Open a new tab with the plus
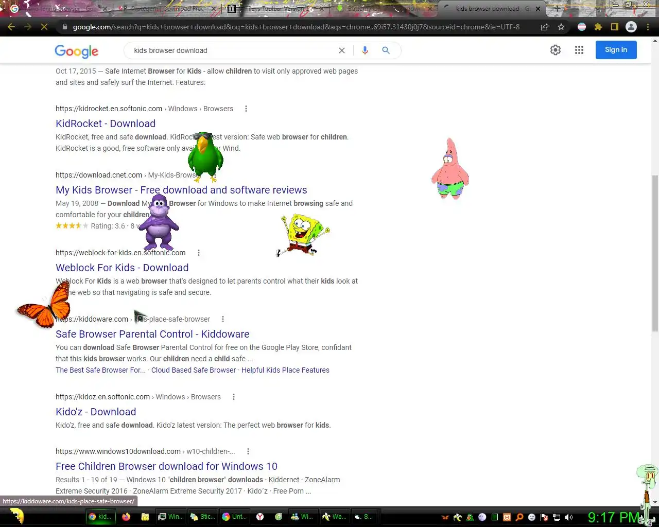The height and width of the screenshot is (527, 659). [557, 9]
